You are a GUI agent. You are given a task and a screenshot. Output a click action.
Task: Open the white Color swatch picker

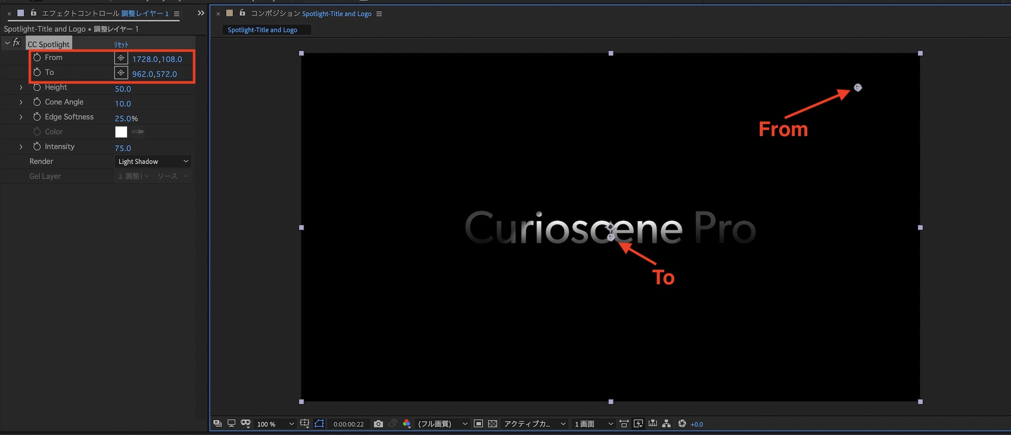coord(121,132)
